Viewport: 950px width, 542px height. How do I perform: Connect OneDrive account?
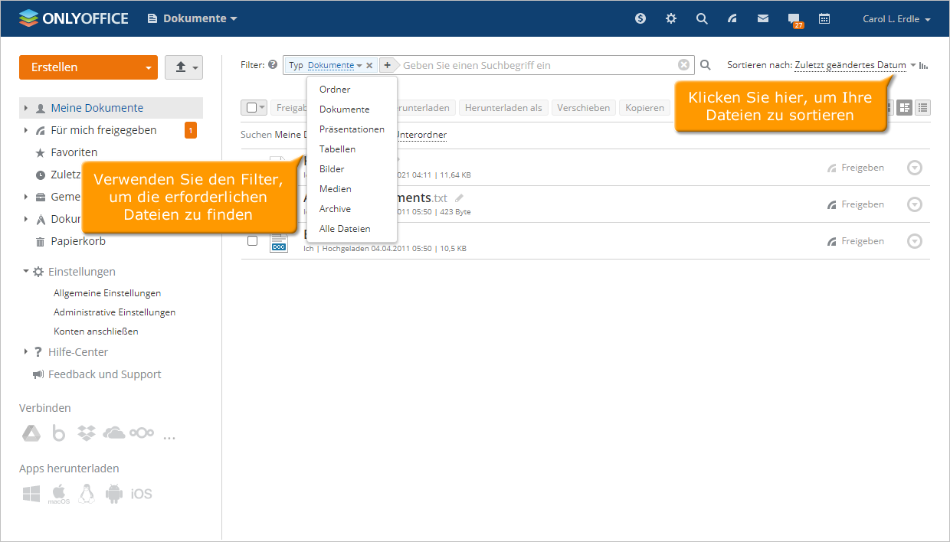point(113,433)
